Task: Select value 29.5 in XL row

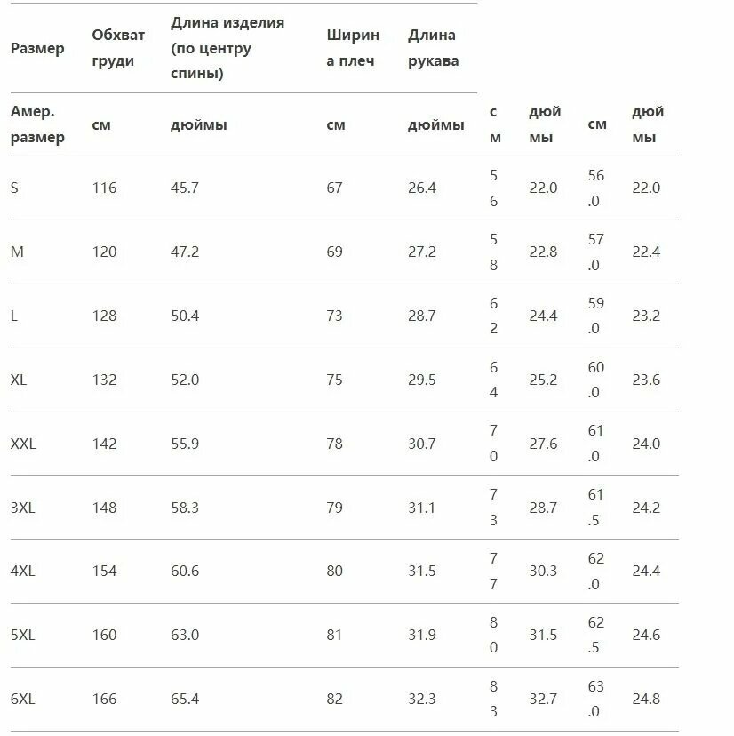Action: [422, 380]
